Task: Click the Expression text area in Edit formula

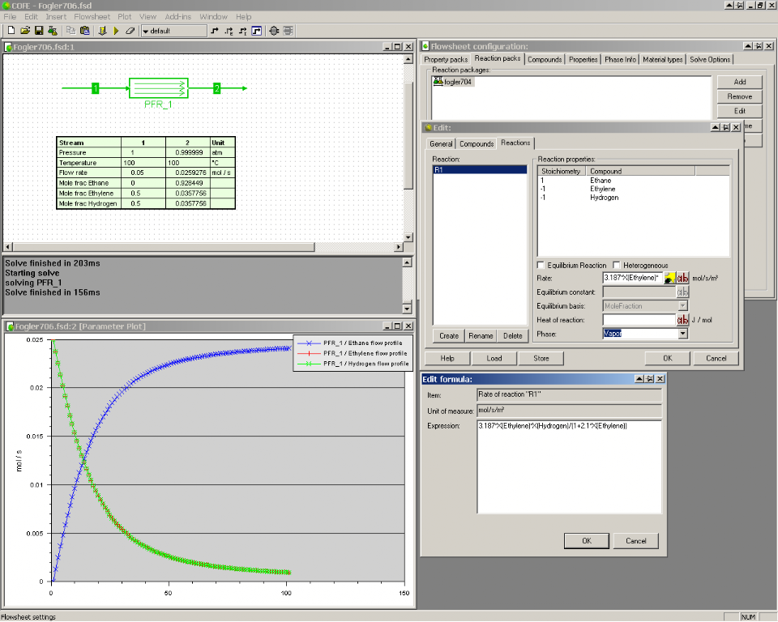Action: coord(569,466)
